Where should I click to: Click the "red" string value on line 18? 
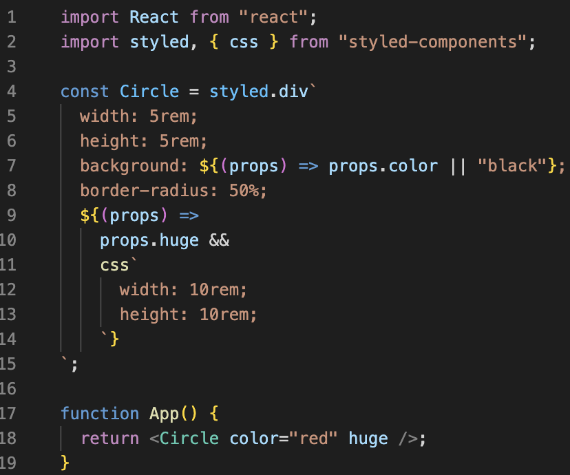tap(313, 438)
